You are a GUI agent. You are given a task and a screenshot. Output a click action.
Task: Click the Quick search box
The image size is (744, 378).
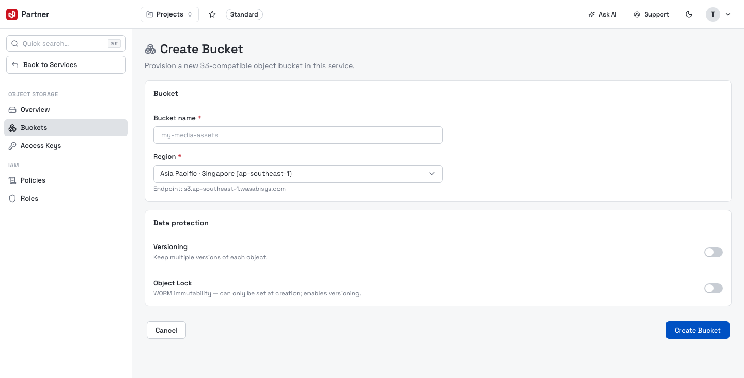pyautogui.click(x=66, y=44)
